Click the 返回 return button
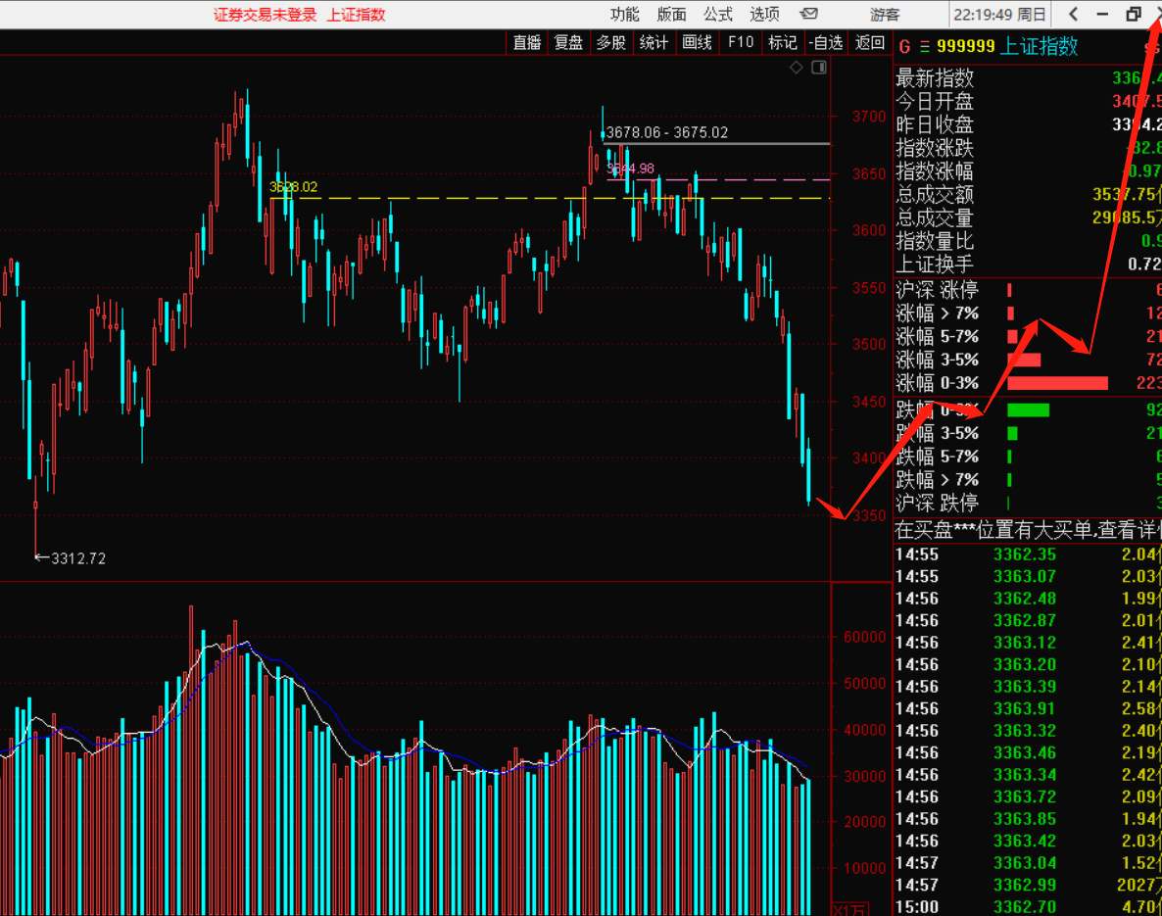This screenshot has height=916, width=1162. tap(869, 42)
